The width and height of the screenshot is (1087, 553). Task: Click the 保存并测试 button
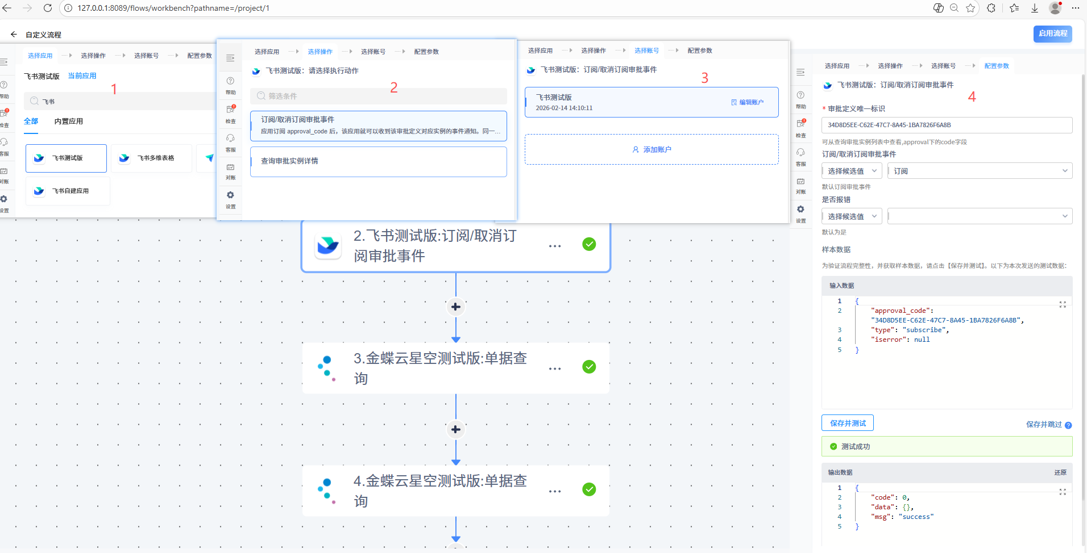pos(847,423)
